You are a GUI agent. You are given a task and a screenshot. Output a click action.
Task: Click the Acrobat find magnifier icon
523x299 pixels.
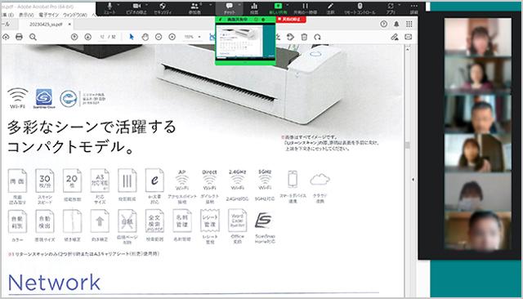(33, 37)
